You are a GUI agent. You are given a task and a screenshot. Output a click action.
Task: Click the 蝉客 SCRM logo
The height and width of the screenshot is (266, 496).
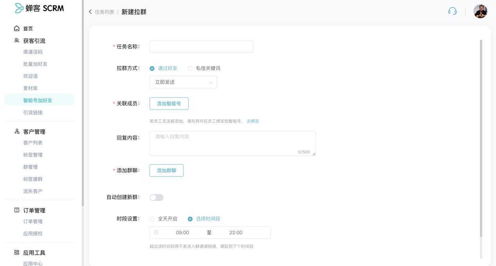pos(39,8)
